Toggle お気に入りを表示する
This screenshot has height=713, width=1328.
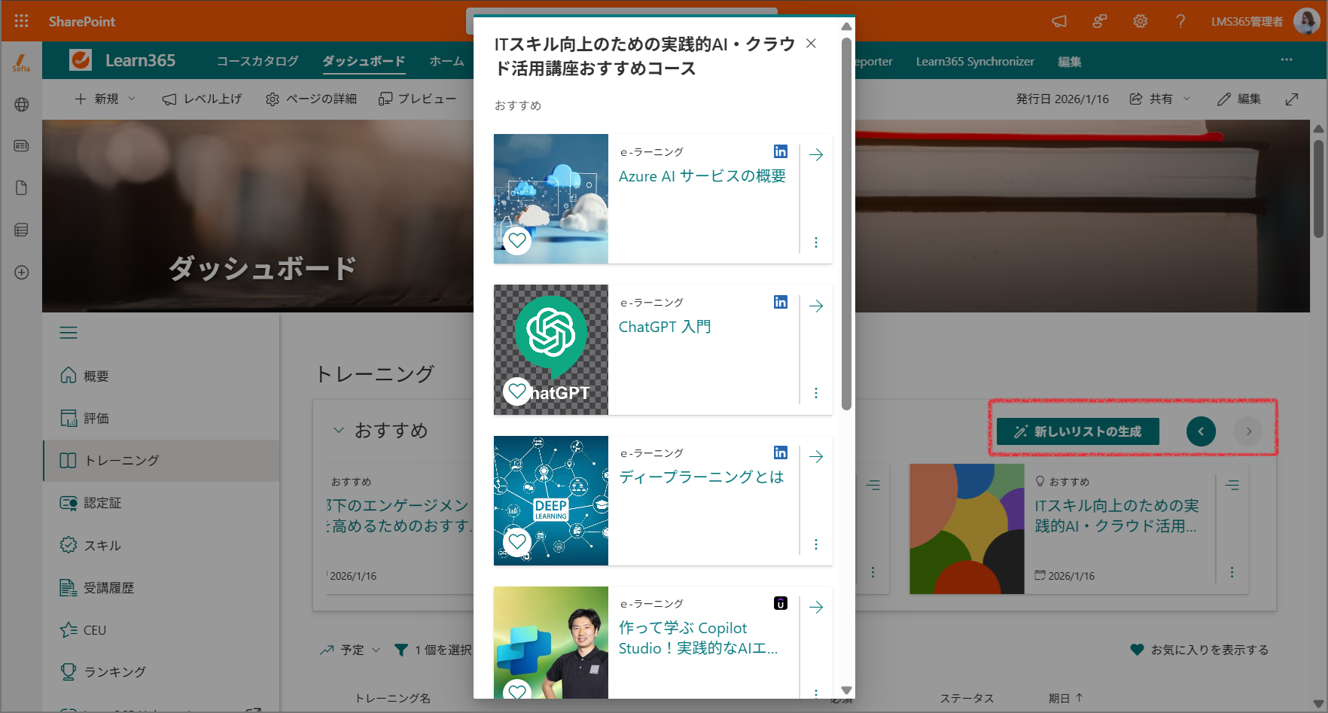coord(1199,650)
